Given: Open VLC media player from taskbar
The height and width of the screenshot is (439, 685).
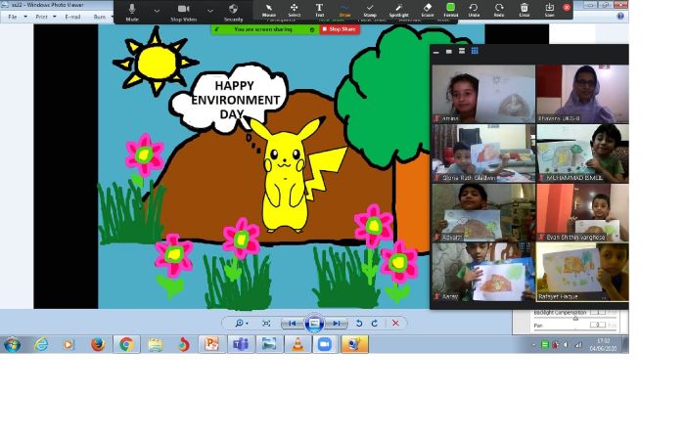Looking at the screenshot, I should pyautogui.click(x=297, y=345).
